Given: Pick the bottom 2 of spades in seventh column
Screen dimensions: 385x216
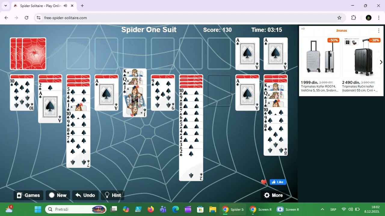Looking at the screenshot, I should (191, 165).
